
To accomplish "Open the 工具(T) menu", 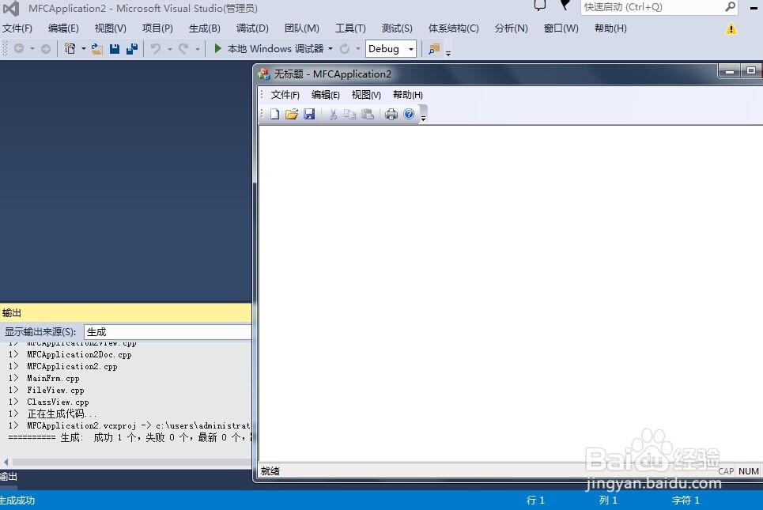I will pyautogui.click(x=350, y=28).
